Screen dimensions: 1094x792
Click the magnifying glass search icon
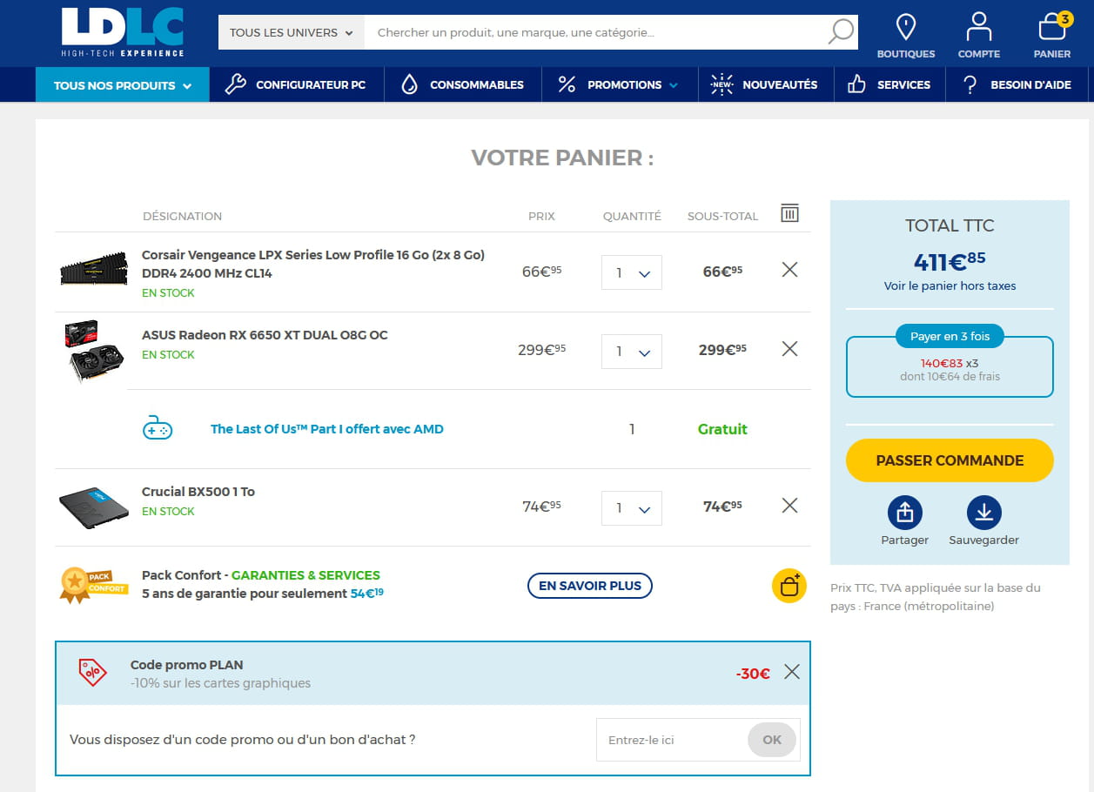(x=841, y=32)
